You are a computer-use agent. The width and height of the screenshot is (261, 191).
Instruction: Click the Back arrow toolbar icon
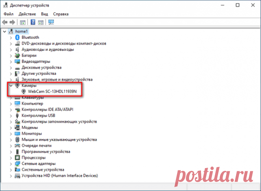pos(5,22)
